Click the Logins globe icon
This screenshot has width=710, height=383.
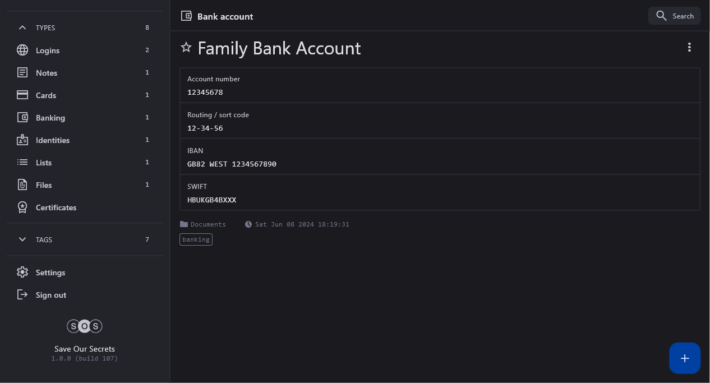[x=22, y=50]
